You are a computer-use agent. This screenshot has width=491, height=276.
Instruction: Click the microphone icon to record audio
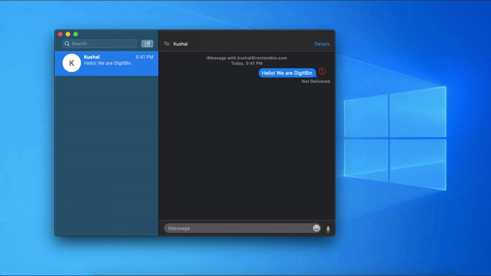327,228
